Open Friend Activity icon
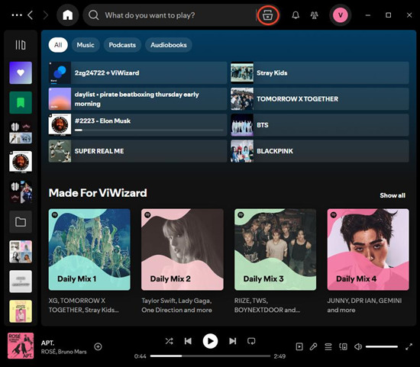Image resolution: width=420 pixels, height=367 pixels. [314, 15]
